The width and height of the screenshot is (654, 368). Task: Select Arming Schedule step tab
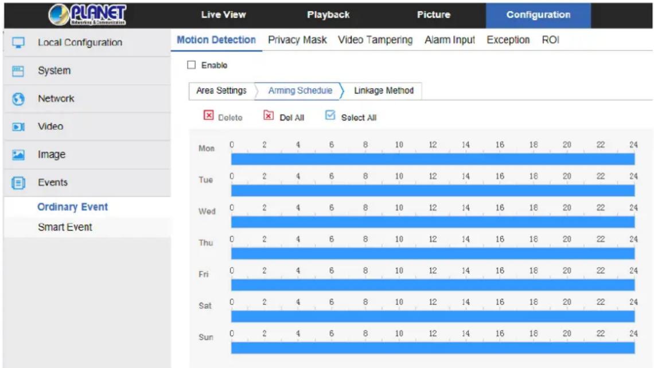tap(300, 91)
